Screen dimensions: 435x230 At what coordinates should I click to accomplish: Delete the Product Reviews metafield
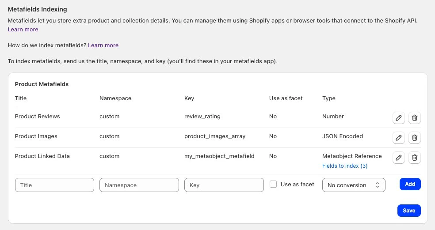(x=415, y=118)
